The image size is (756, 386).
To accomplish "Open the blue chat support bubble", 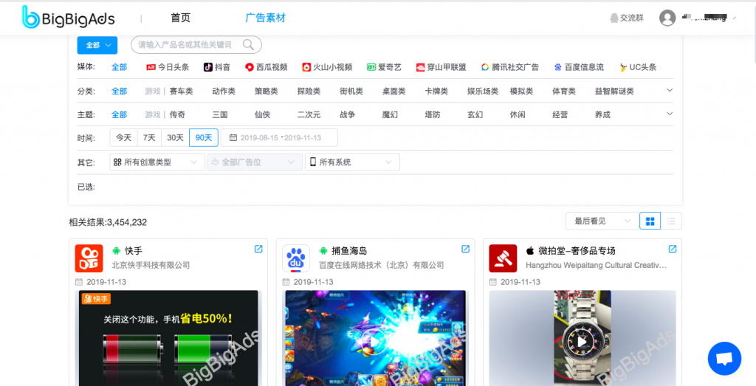I will (724, 359).
